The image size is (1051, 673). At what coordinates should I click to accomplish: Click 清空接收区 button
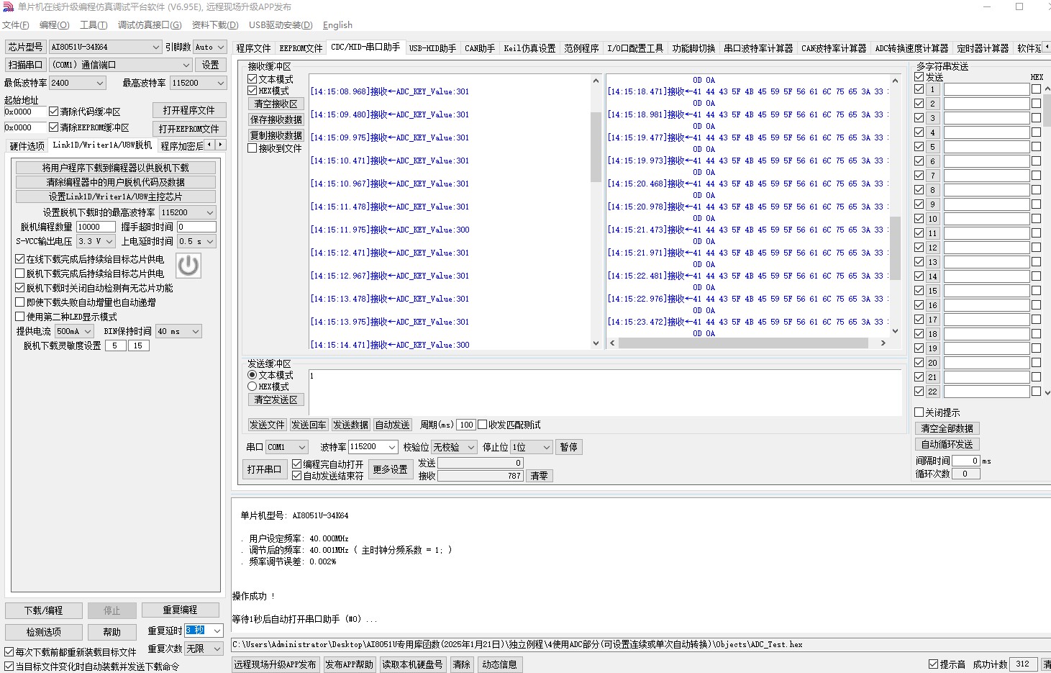276,104
